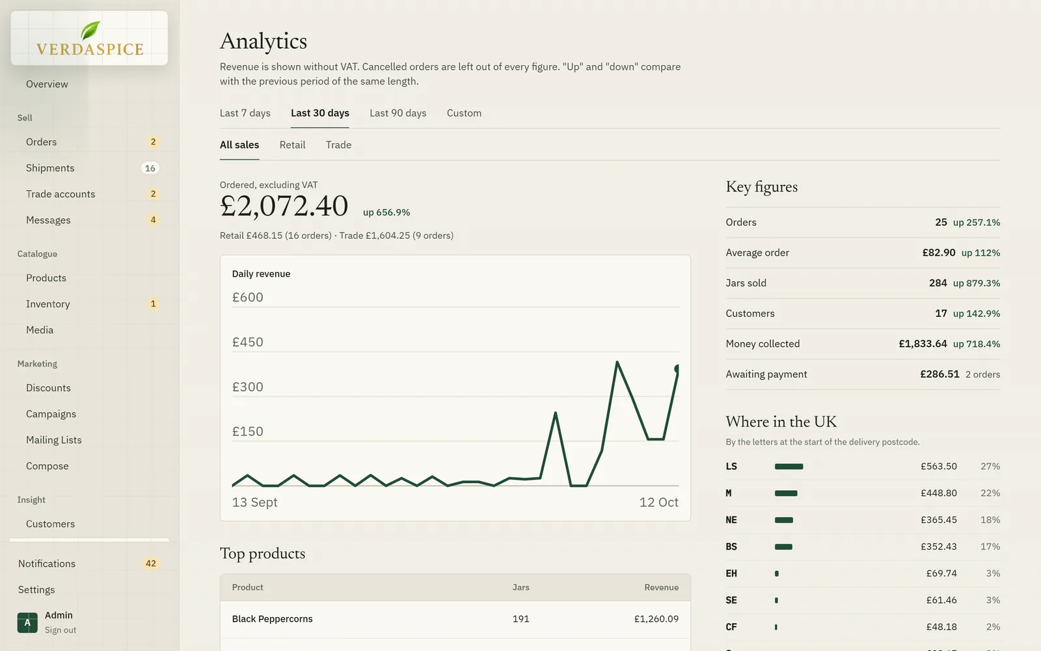1041x651 pixels.
Task: Switch to Last 90 days range
Action: (398, 113)
